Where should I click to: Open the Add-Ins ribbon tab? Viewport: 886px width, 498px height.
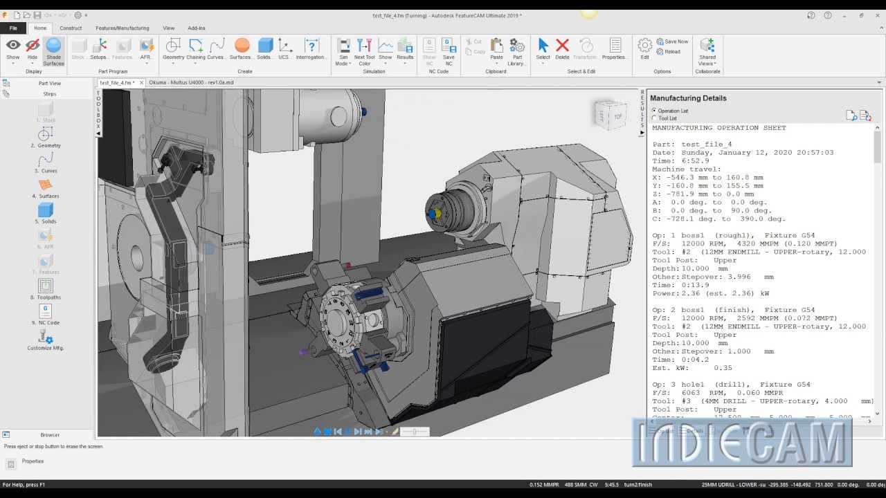tap(197, 28)
